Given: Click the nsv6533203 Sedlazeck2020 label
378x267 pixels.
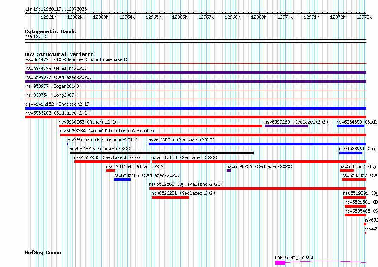Looking at the screenshot, I should tap(59, 113).
